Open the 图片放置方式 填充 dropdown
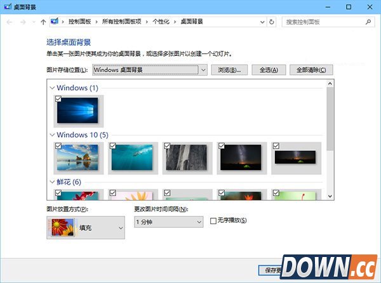This screenshot has height=283, width=381. coord(86,228)
